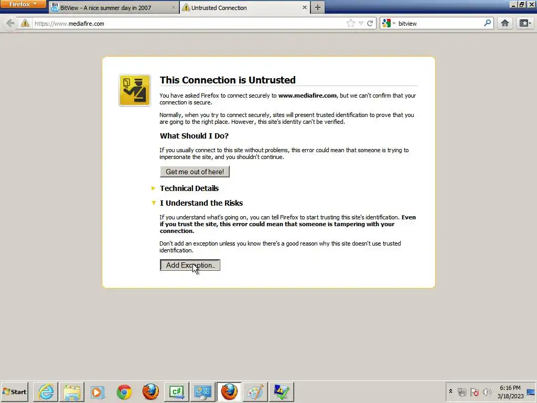Open the Windows Start menu

pos(15,391)
